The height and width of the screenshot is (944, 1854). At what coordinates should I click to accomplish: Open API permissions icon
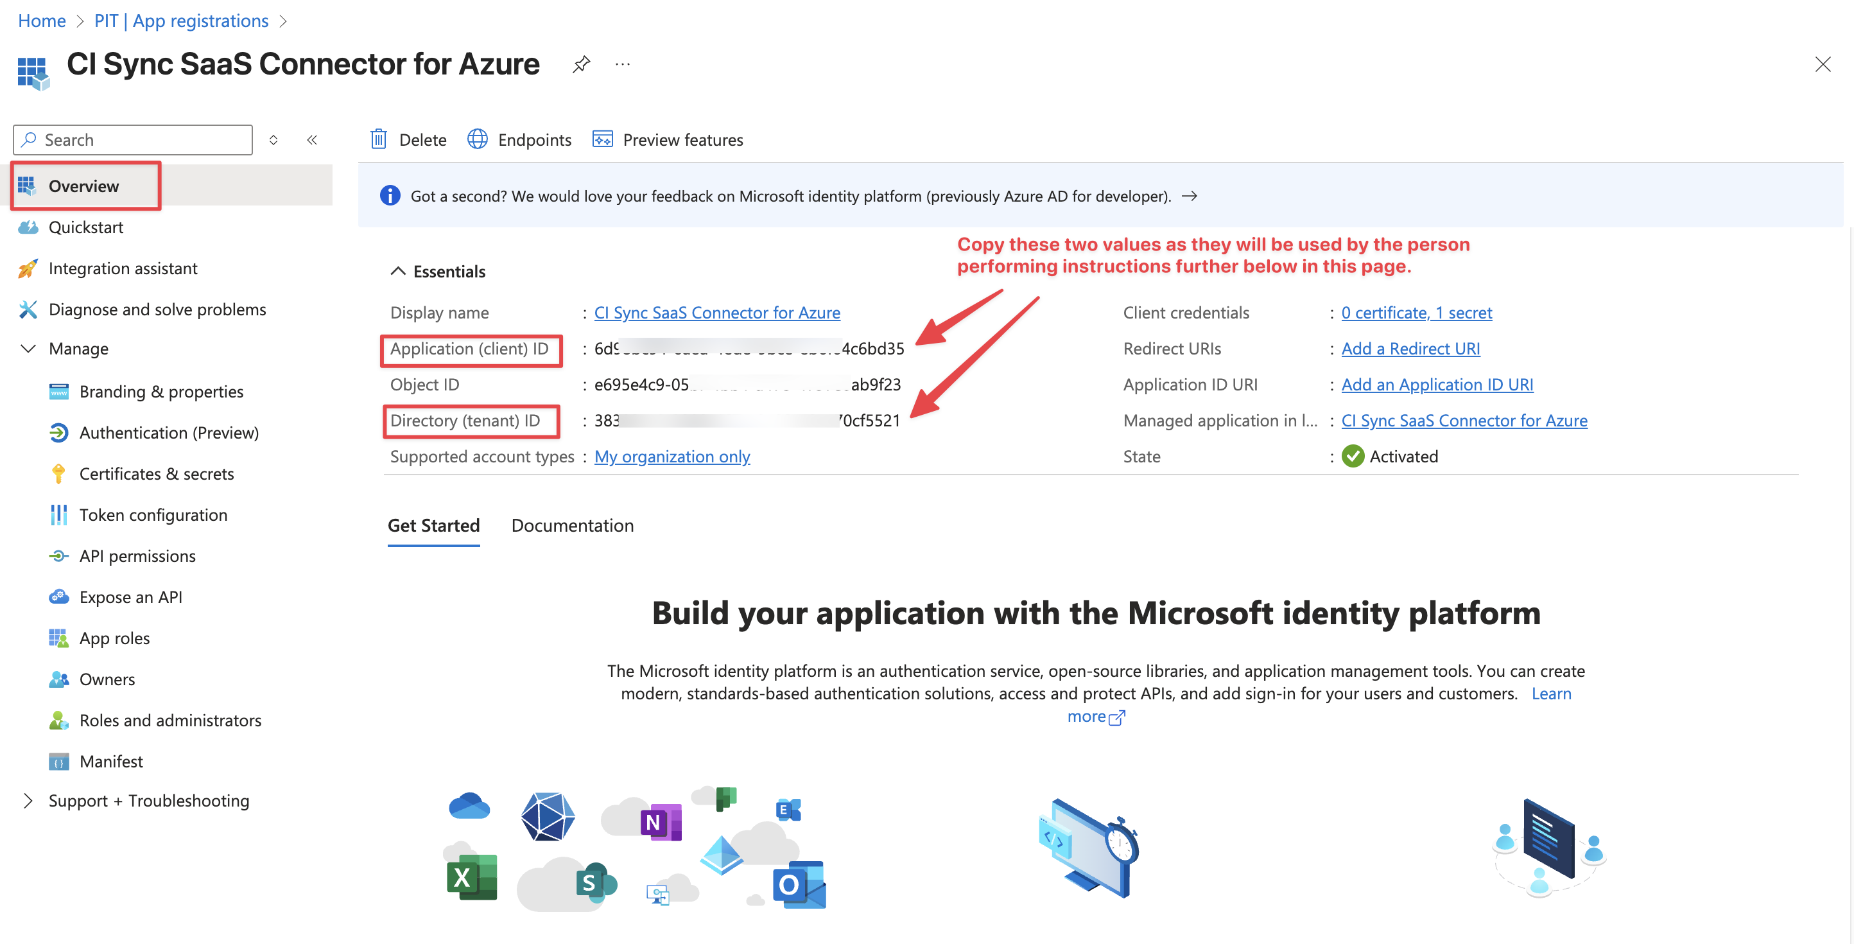coord(59,556)
